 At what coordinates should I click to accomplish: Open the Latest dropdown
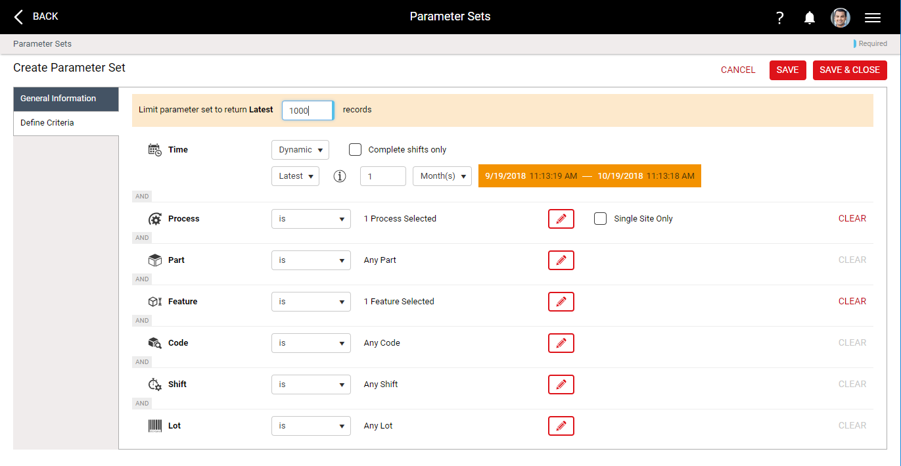295,175
